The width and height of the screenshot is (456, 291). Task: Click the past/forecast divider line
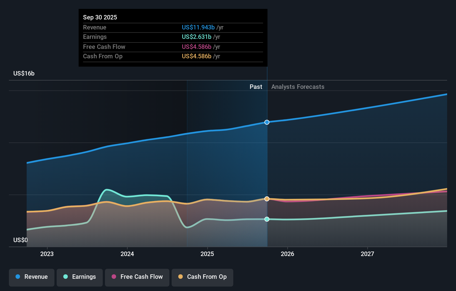(267, 167)
